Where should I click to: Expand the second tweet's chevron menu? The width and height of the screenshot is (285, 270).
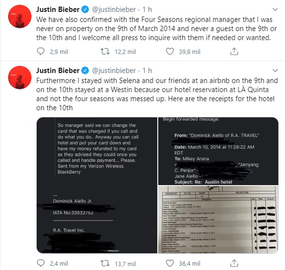click(x=275, y=70)
